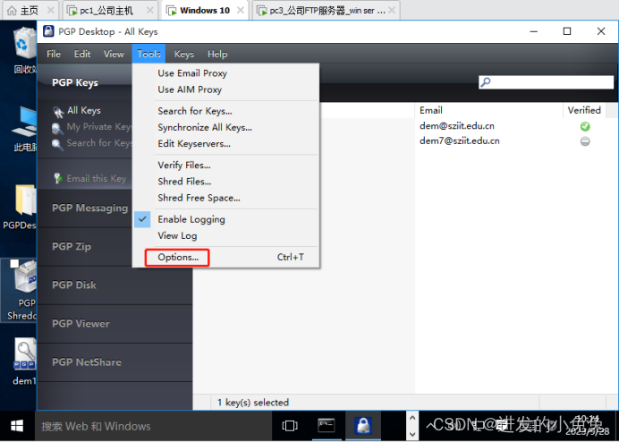
Task: Select the dem@sziit.edu.cn email row
Action: 457,126
